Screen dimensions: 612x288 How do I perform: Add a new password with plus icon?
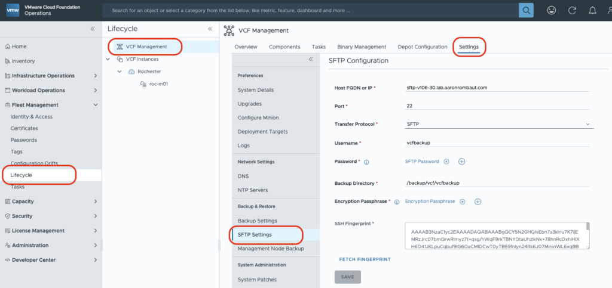coord(461,162)
